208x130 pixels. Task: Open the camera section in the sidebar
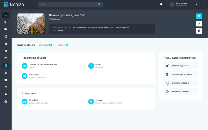6,101
